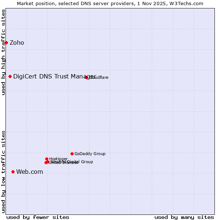Select the DigiCert DNS Trust Manager marker
Image resolution: width=220 pixels, height=220 pixels.
[x=10, y=76]
